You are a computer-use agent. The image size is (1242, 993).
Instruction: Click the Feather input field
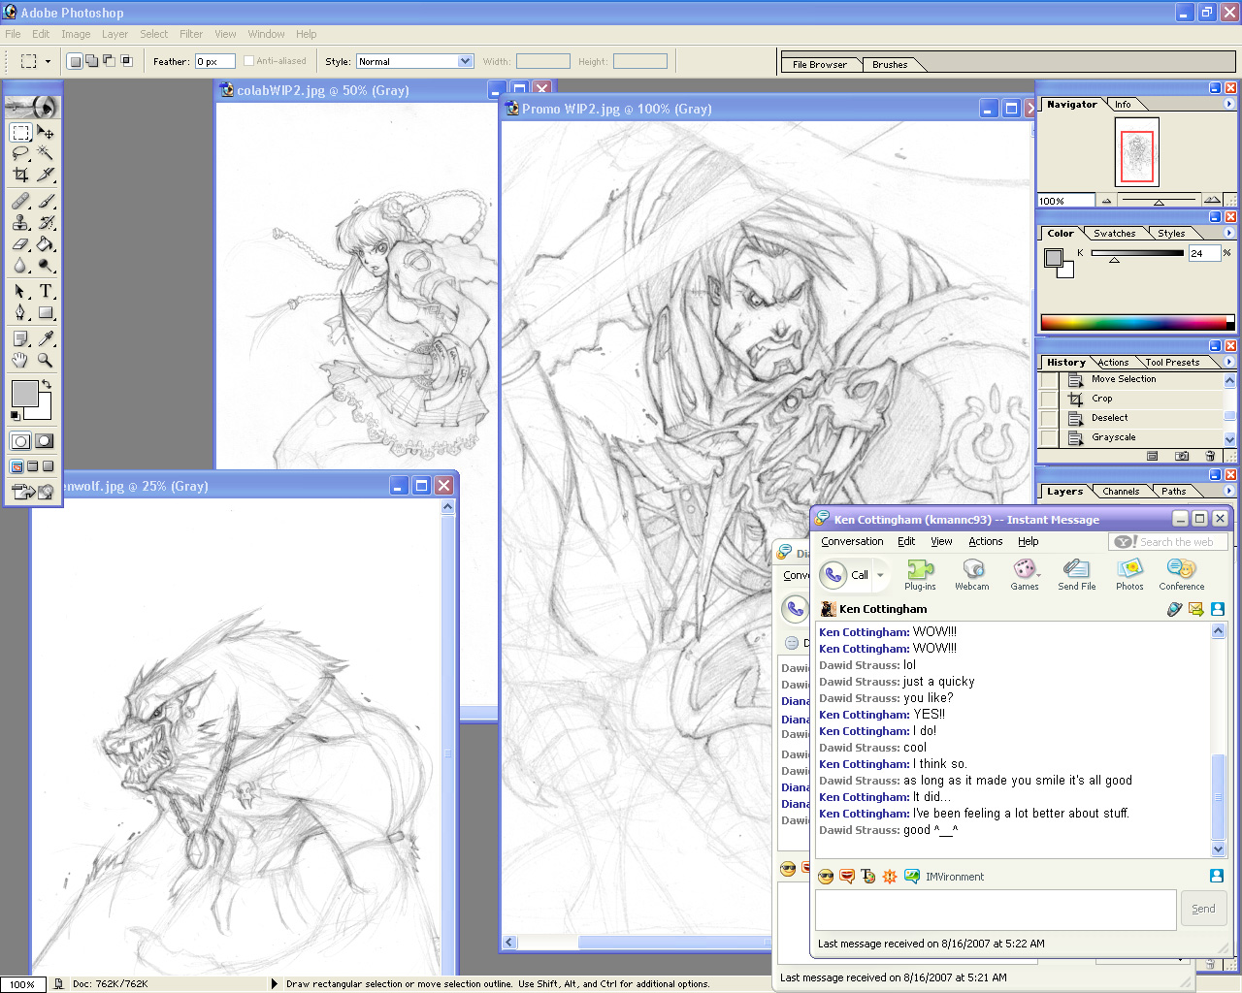214,61
